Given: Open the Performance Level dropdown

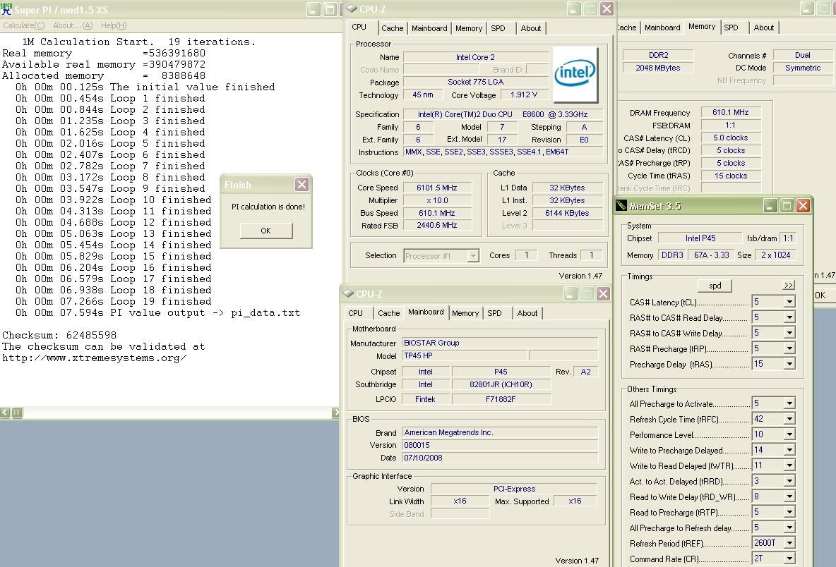Looking at the screenshot, I should (x=789, y=435).
